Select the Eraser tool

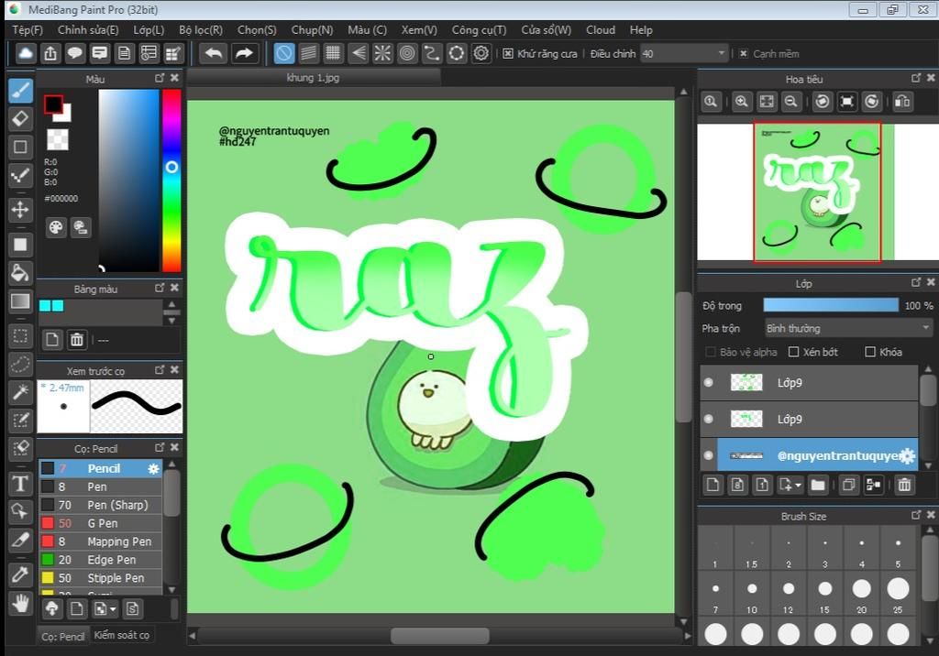(x=20, y=118)
